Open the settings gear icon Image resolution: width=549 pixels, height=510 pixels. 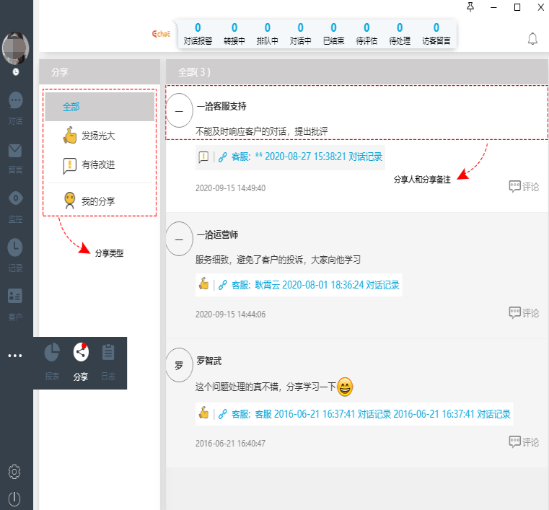[x=14, y=472]
